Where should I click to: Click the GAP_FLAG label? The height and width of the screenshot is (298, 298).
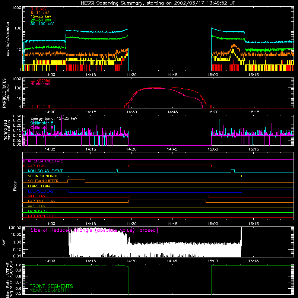pyautogui.click(x=37, y=166)
